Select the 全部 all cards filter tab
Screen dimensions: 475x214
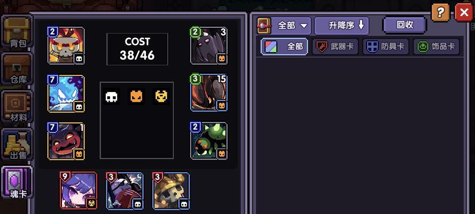point(284,47)
